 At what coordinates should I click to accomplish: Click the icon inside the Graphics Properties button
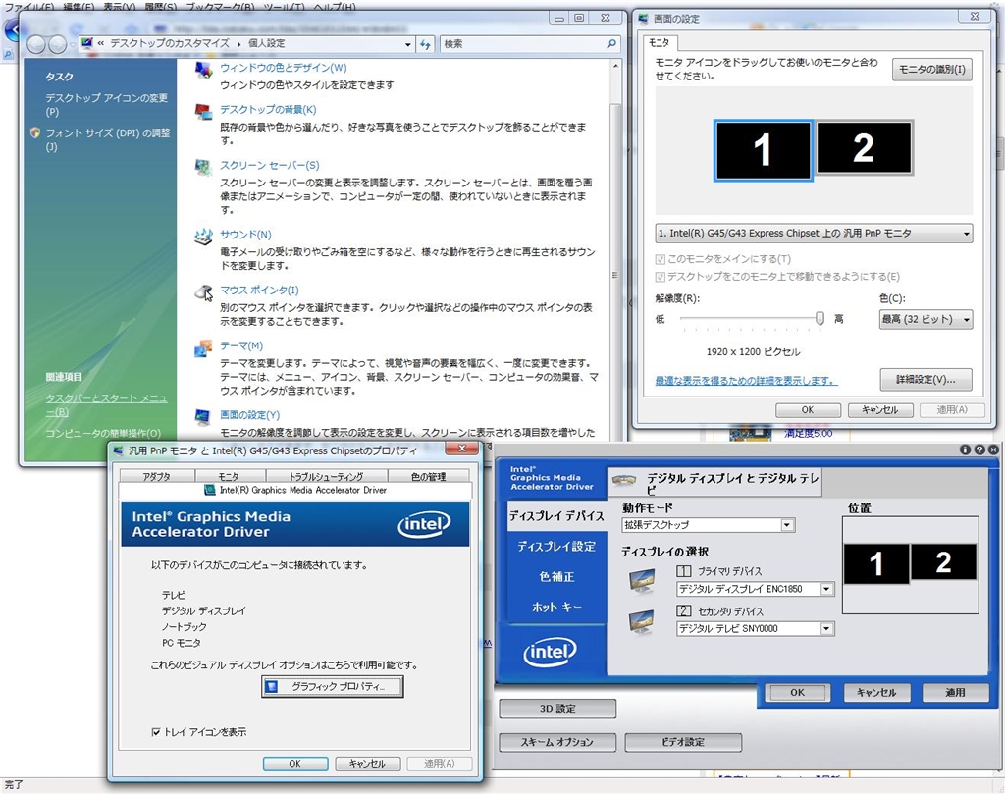272,686
